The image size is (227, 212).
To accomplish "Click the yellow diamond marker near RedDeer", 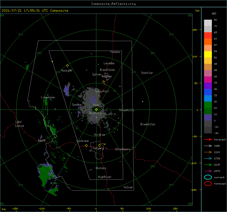I will tap(104, 82).
